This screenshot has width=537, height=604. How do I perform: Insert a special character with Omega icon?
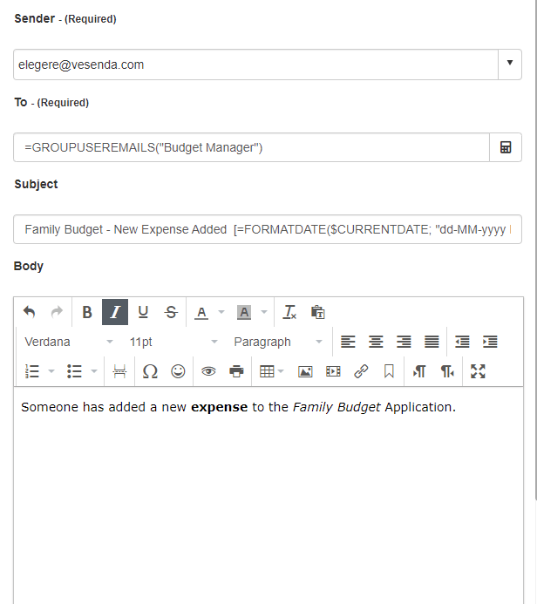tap(150, 371)
